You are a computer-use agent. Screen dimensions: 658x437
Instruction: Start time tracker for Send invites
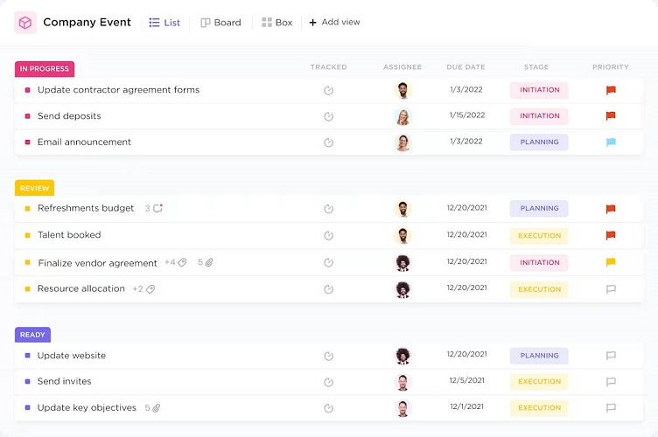coord(329,382)
